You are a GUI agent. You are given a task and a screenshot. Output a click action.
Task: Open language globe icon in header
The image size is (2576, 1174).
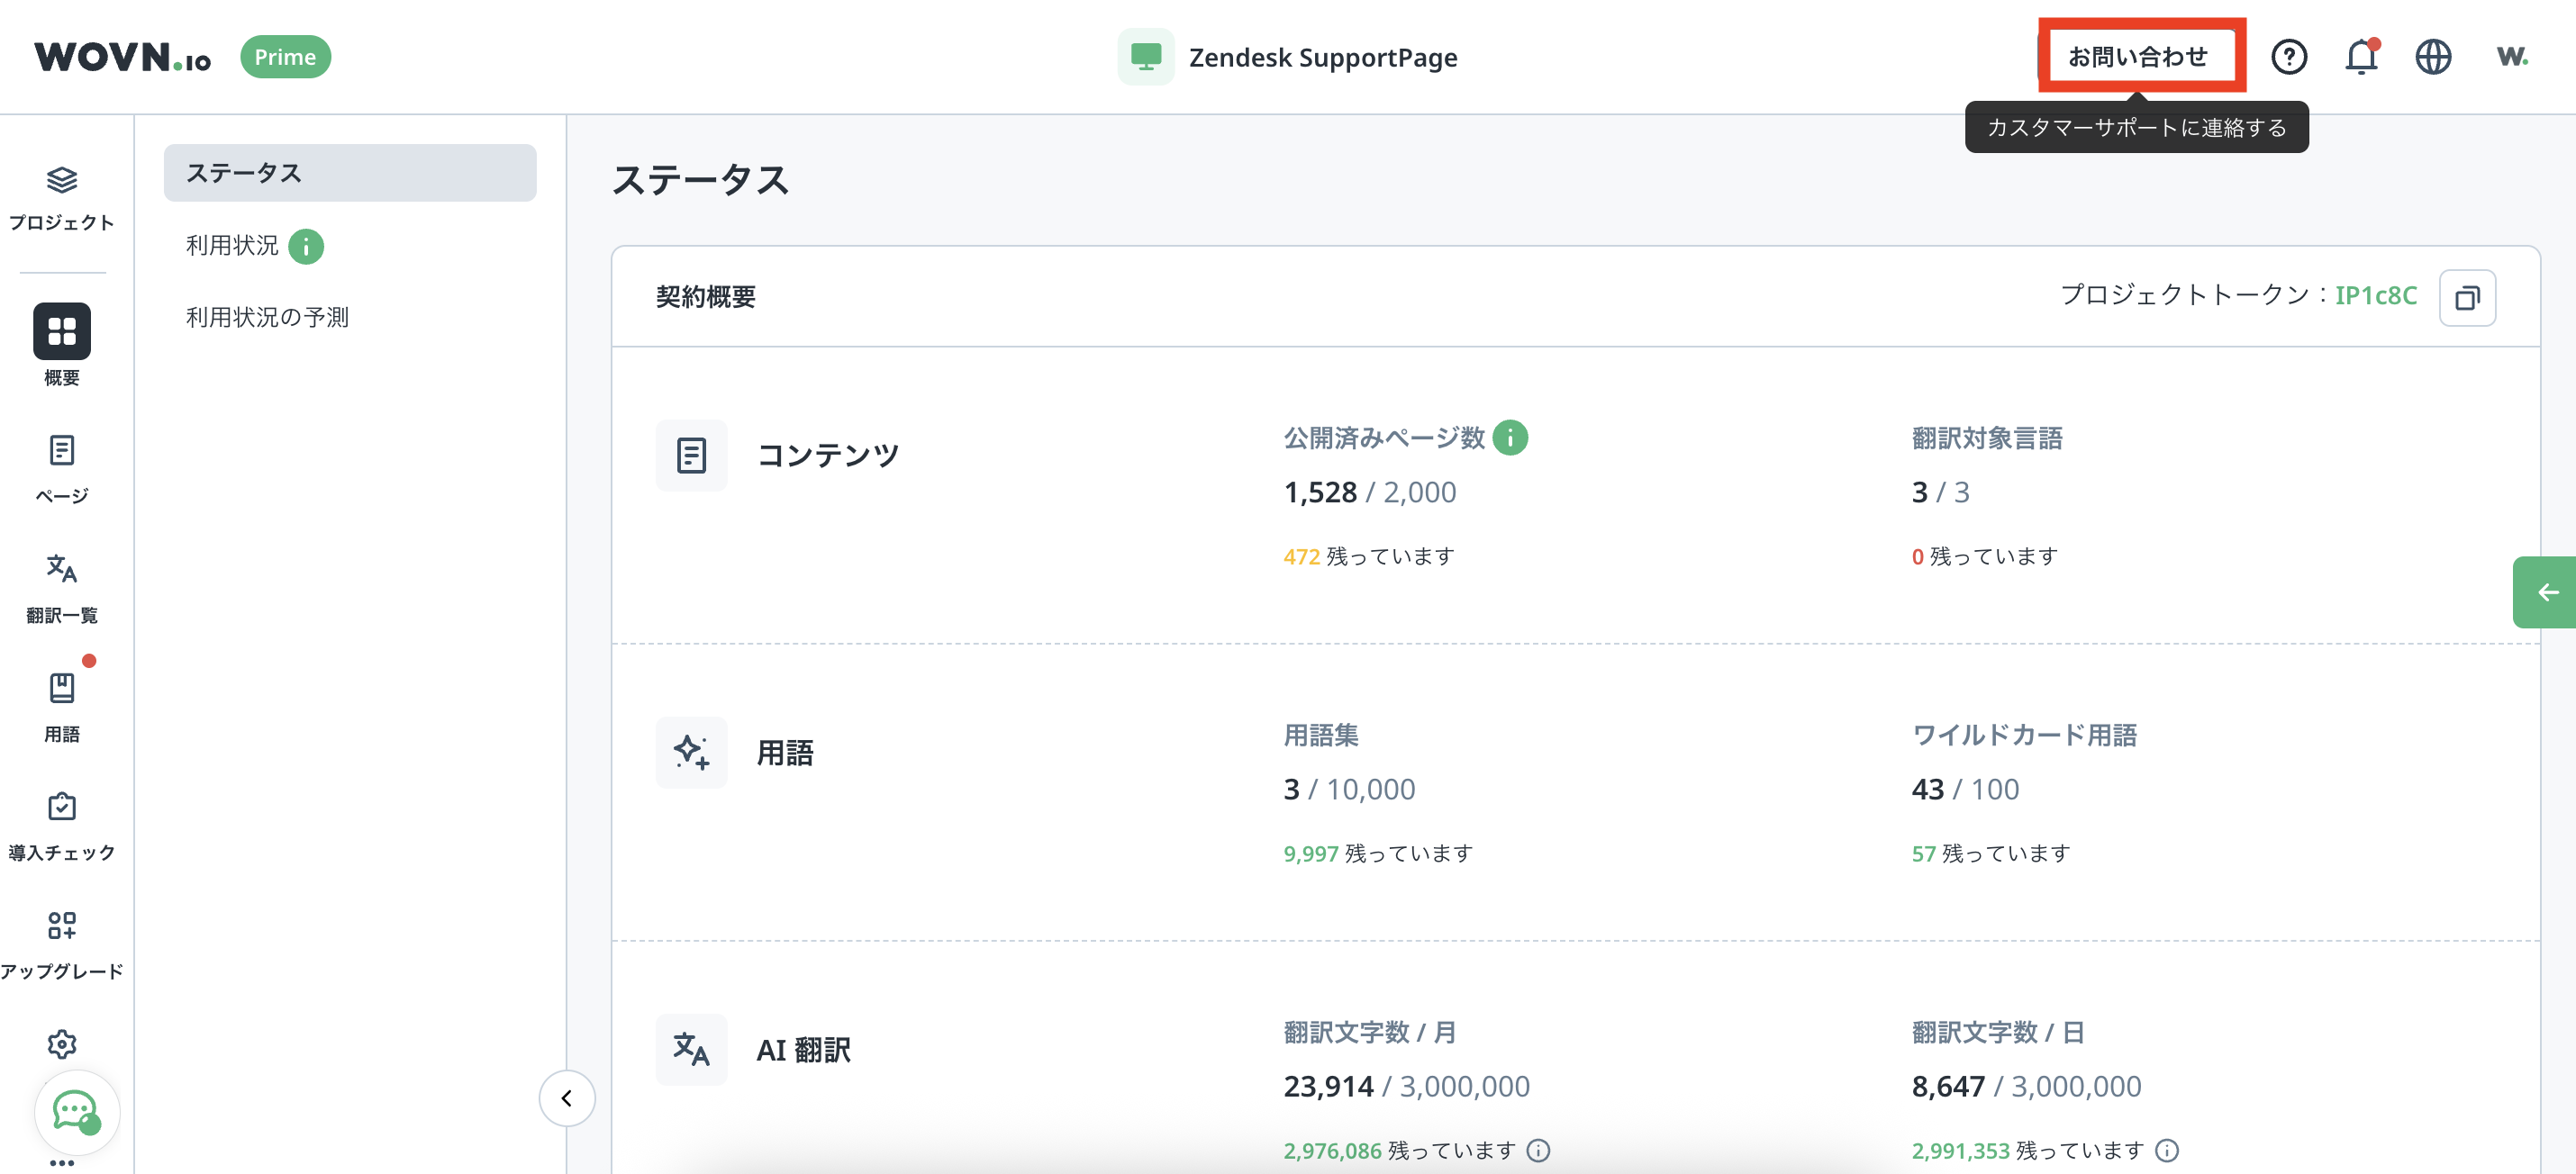coord(2432,57)
